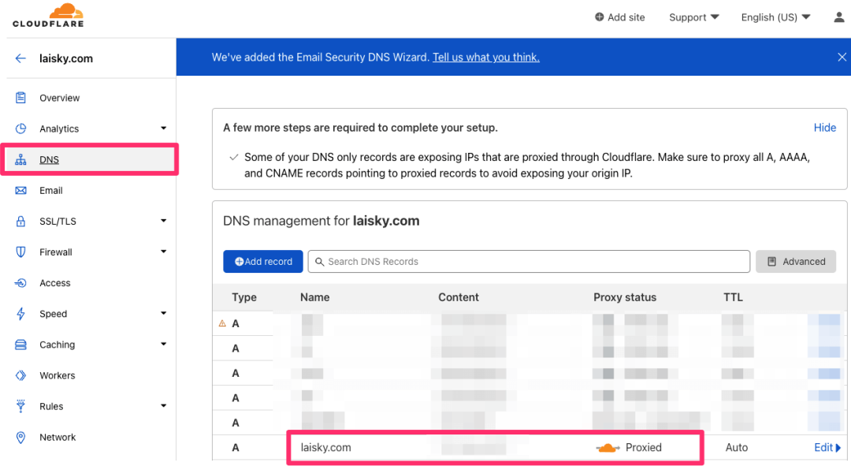This screenshot has width=851, height=466.
Task: Click the back arrow beside laisky.com
Action: 20,58
